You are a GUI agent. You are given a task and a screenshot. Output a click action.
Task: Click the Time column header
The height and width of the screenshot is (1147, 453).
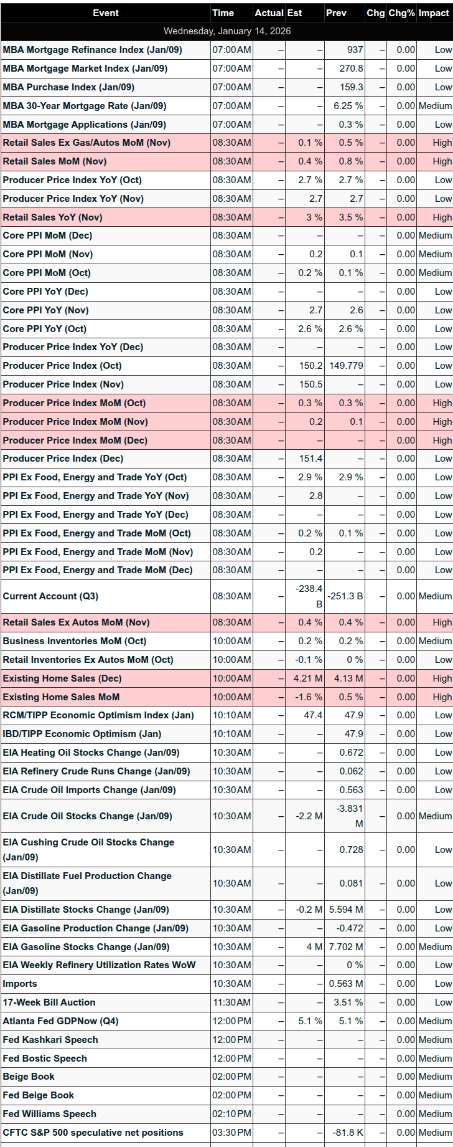click(x=223, y=13)
